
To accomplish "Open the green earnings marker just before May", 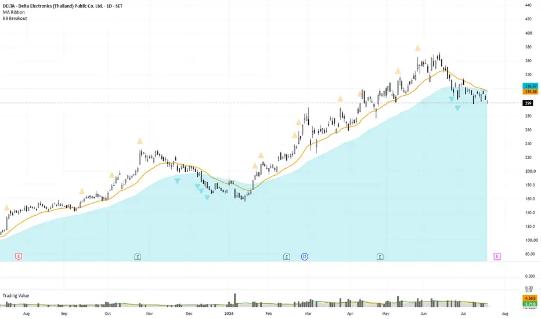I will click(x=380, y=256).
